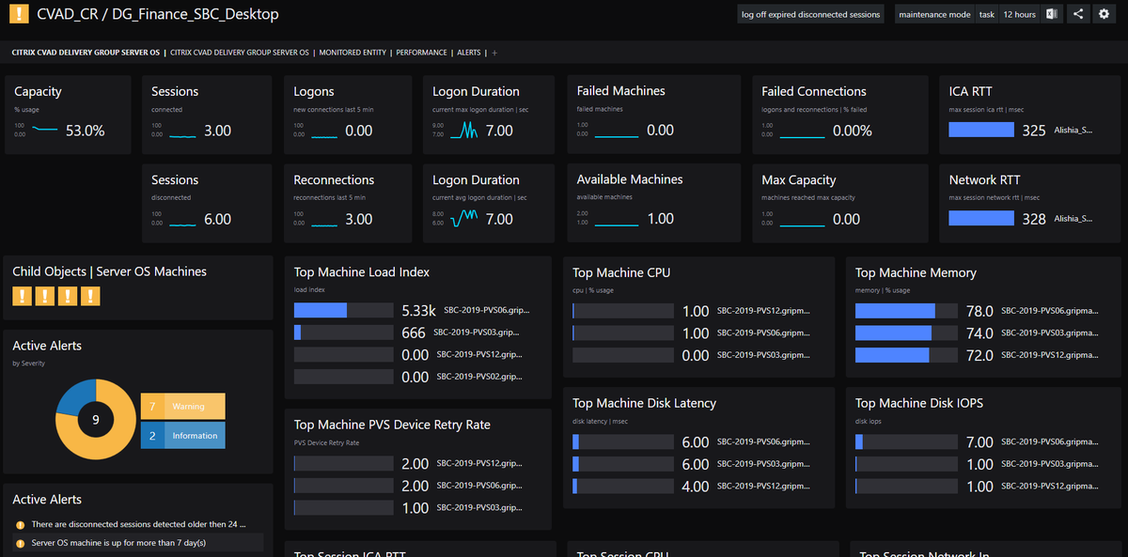Viewport: 1128px width, 557px height.
Task: Switch to MONITORED ENTITY tab
Action: coord(352,53)
